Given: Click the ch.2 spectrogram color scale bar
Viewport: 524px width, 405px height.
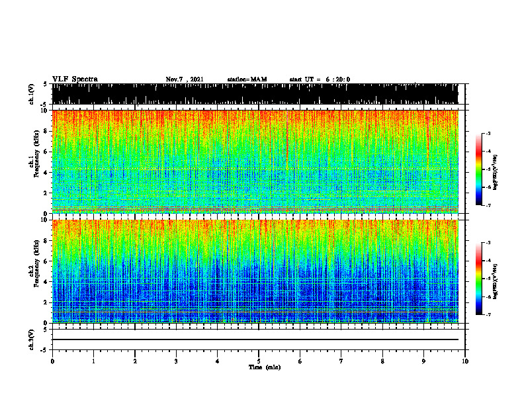Looking at the screenshot, I should pyautogui.click(x=478, y=279).
